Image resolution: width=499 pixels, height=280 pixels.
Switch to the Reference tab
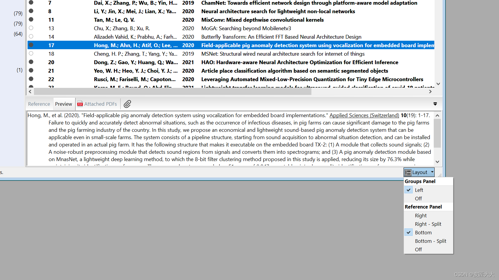[x=39, y=104]
